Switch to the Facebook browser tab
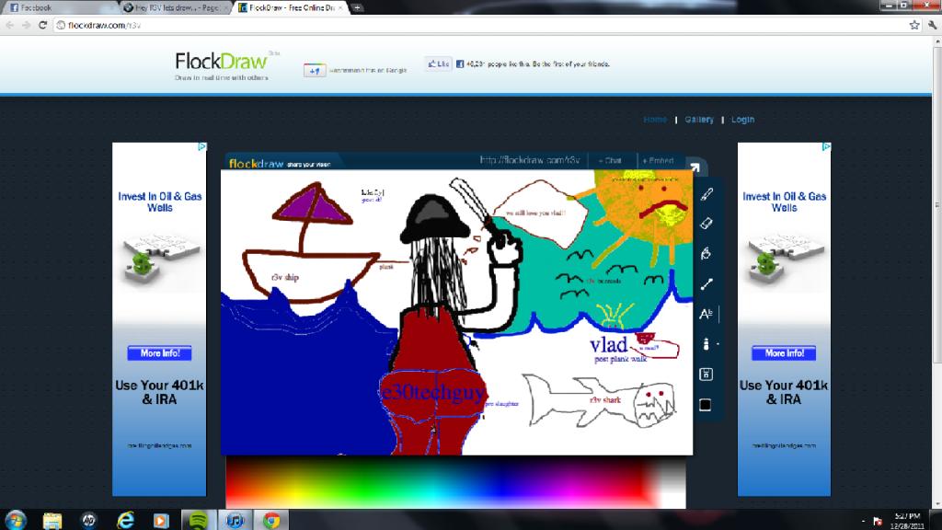 click(57, 7)
